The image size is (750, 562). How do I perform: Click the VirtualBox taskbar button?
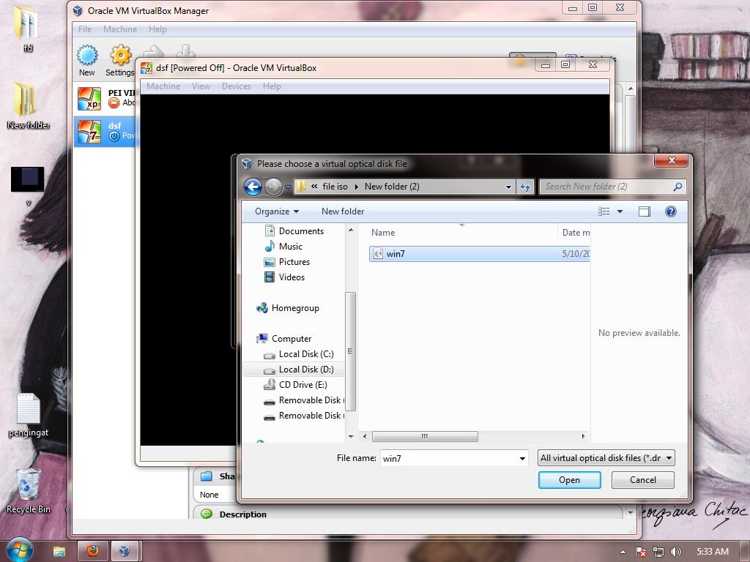tap(125, 551)
